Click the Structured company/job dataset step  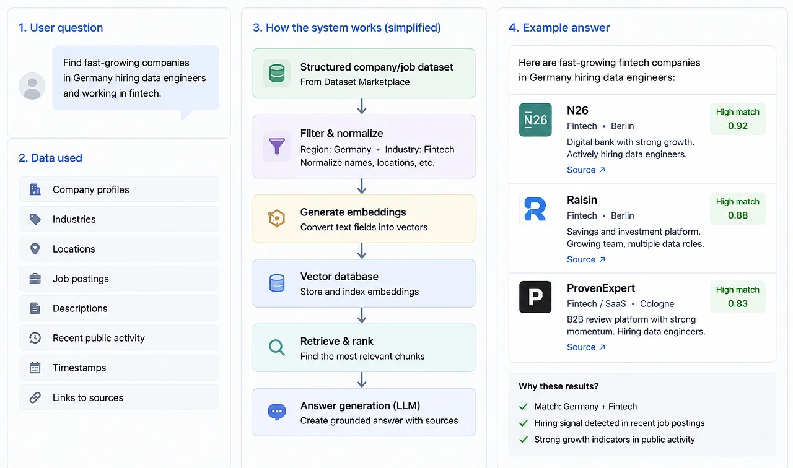tap(364, 74)
